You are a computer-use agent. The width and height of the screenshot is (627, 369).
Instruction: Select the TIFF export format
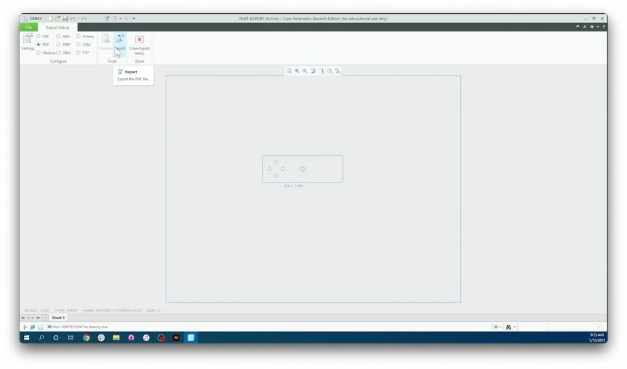(78, 53)
